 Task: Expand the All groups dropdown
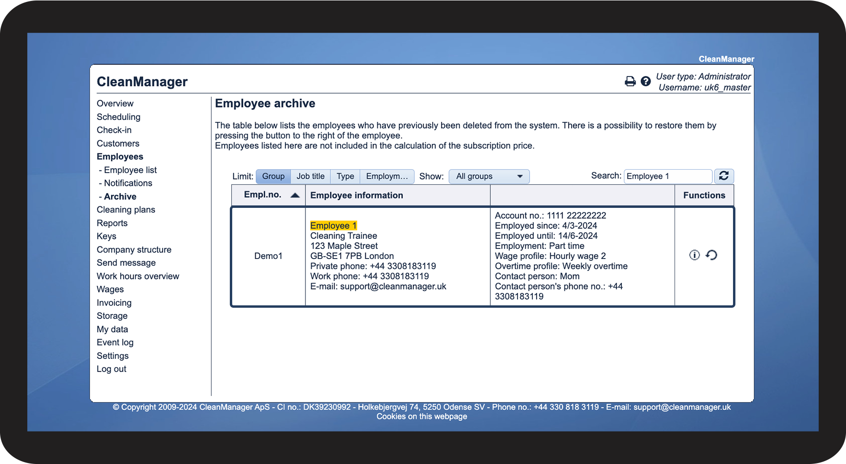pos(489,176)
